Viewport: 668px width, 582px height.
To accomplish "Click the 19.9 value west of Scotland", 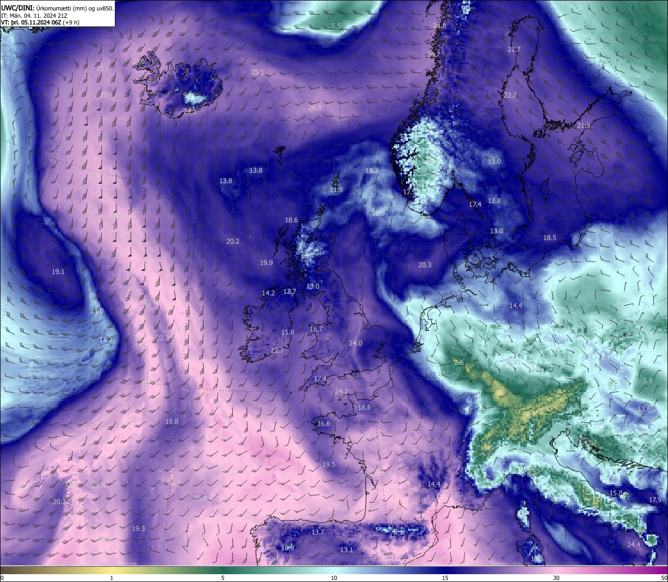I will click(266, 263).
